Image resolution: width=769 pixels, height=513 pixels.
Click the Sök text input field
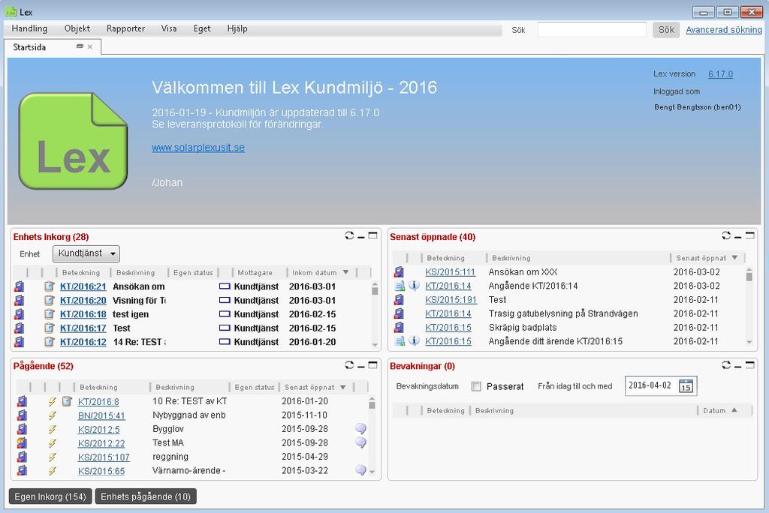592,29
